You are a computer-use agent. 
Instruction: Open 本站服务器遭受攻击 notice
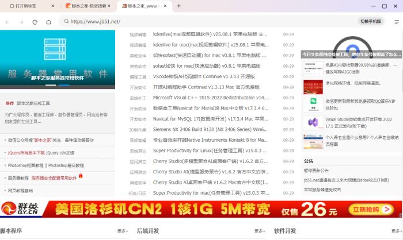click(x=322, y=189)
